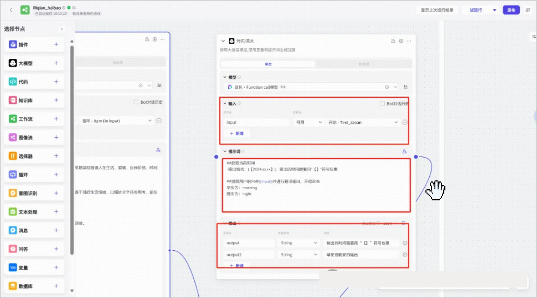Click 显示上次运行结果 button

click(437, 10)
